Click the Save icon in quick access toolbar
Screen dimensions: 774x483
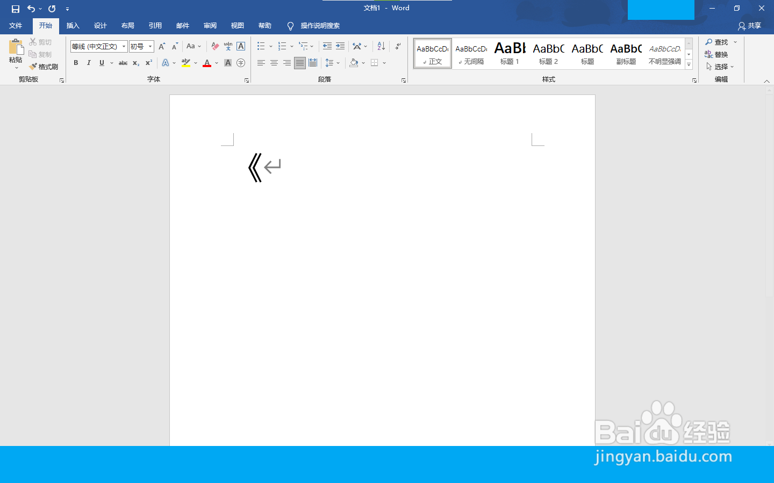click(16, 9)
